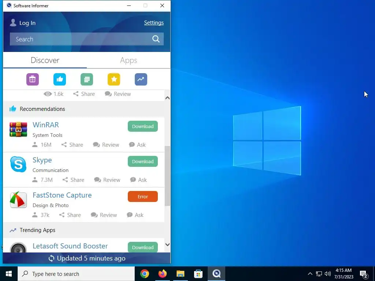Click the Letasoft Sound Booster speaker icon
The width and height of the screenshot is (375, 281).
(x=18, y=248)
